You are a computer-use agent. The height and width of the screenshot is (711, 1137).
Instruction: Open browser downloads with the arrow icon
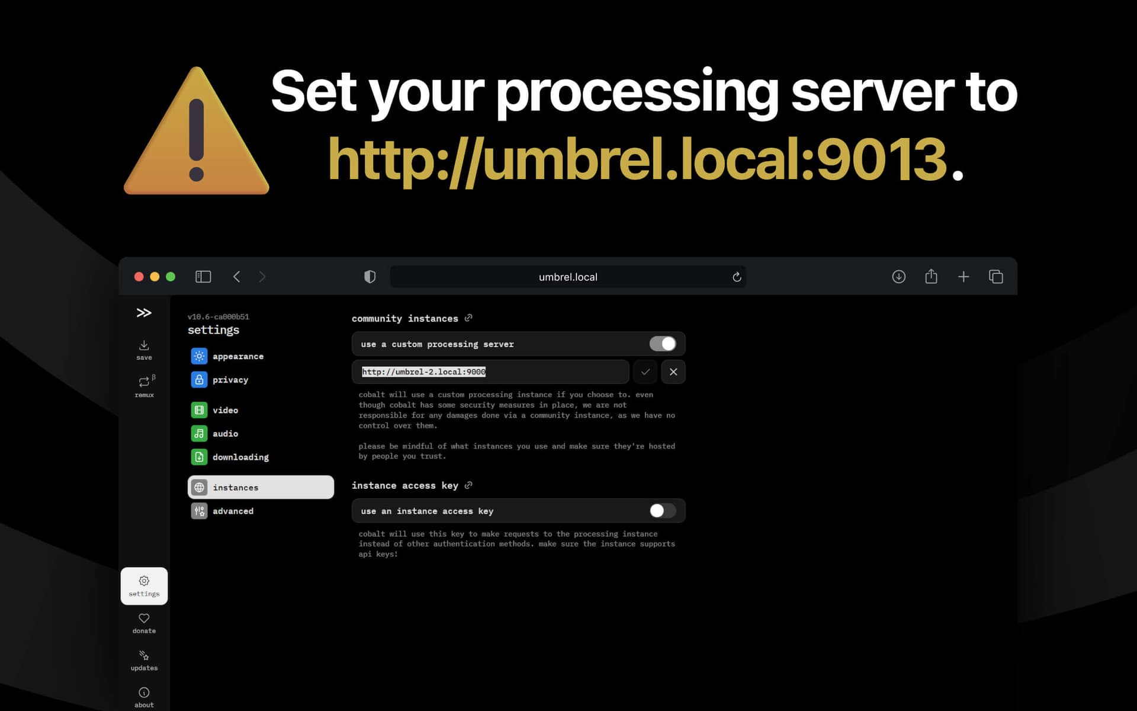899,277
